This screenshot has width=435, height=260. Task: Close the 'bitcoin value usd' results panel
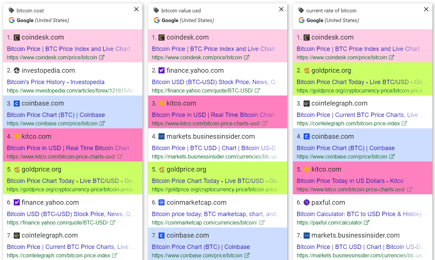click(281, 9)
